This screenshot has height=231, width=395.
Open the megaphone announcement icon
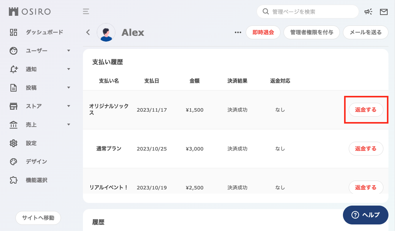pos(368,12)
